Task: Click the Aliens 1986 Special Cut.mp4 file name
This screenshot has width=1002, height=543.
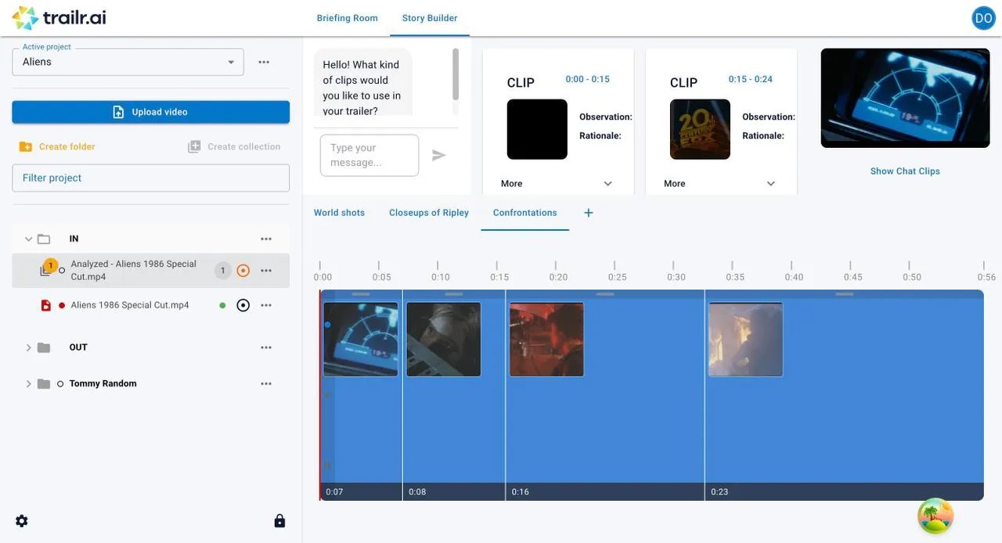Action: [x=130, y=305]
